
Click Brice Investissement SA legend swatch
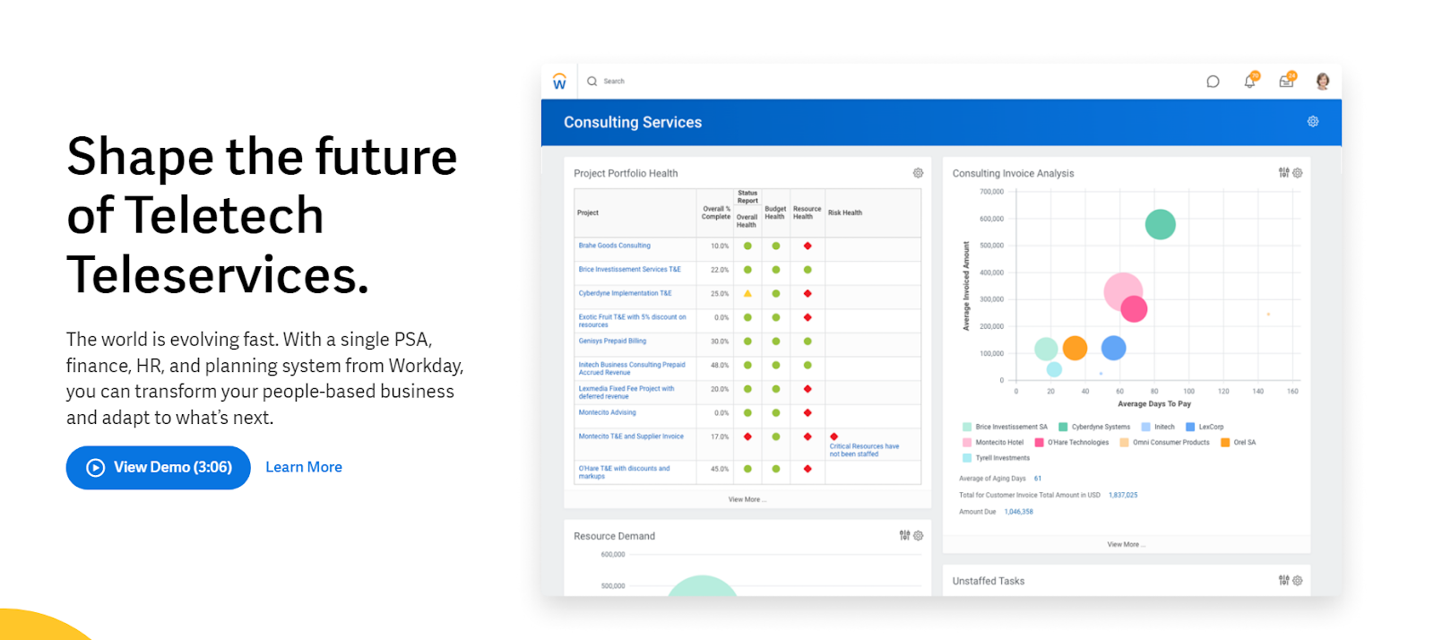(967, 428)
